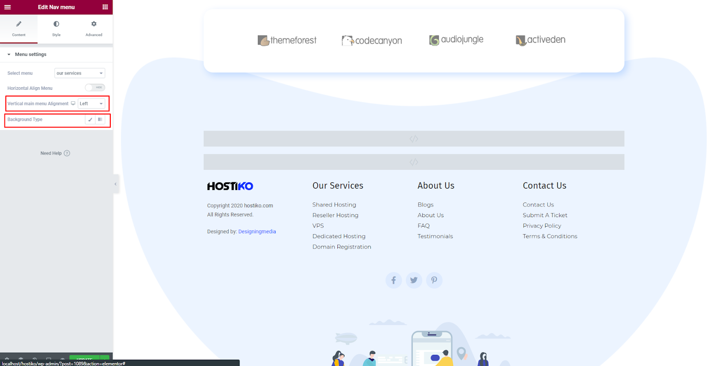This screenshot has width=715, height=366.
Task: Click the HOSTIKO footer logo
Action: (x=230, y=186)
